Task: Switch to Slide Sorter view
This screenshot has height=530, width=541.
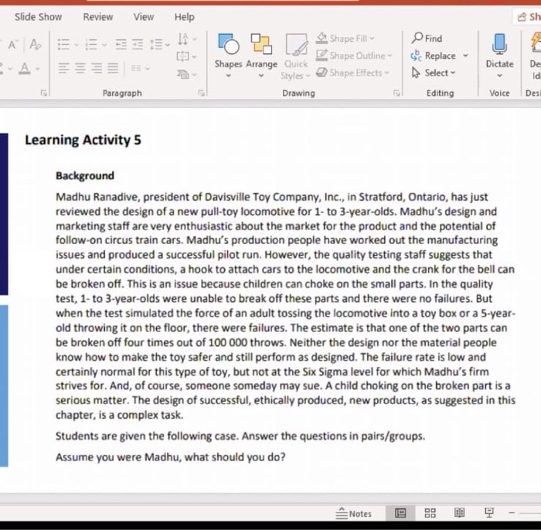Action: tap(430, 513)
